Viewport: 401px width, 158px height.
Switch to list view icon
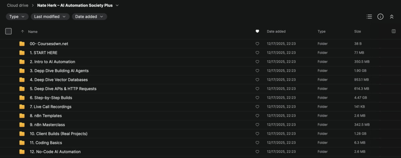point(369,16)
